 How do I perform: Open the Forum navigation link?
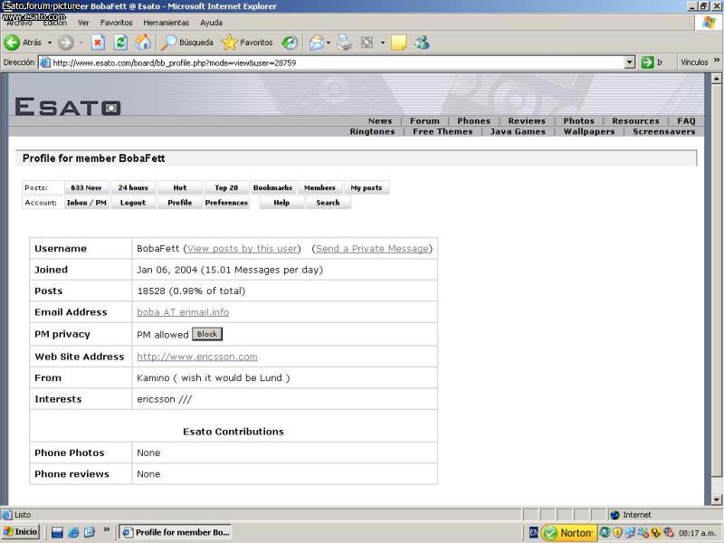[424, 120]
